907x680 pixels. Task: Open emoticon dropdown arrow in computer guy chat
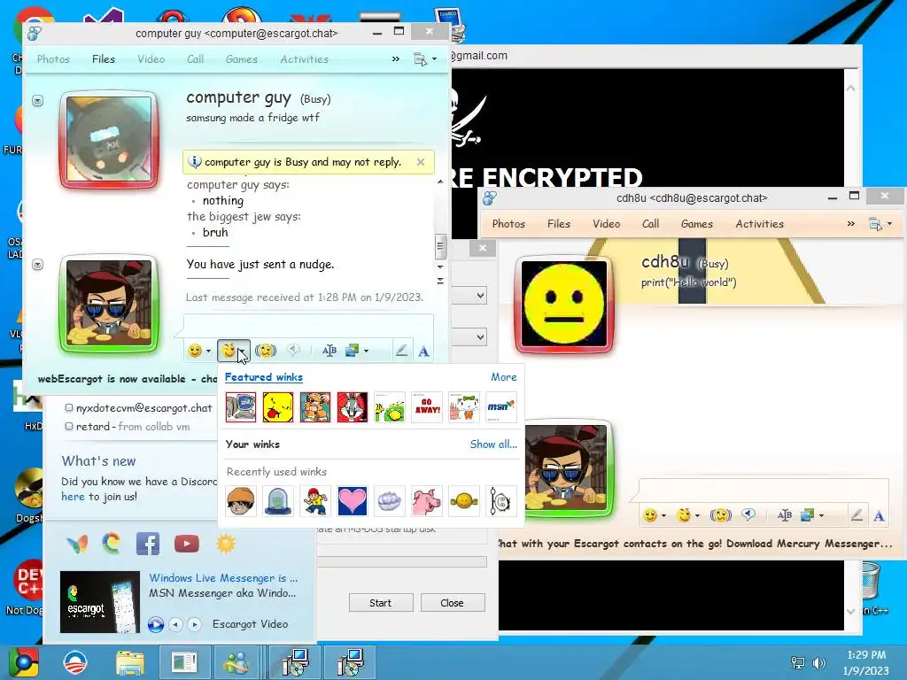pyautogui.click(x=208, y=351)
